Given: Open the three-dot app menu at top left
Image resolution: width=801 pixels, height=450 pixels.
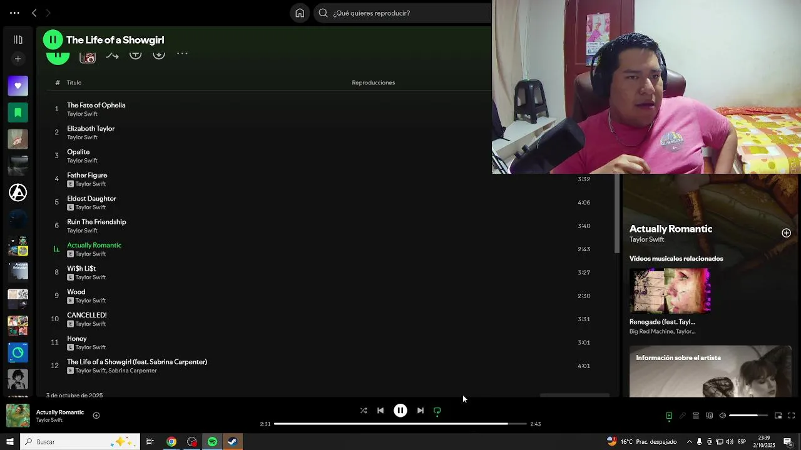Looking at the screenshot, I should click(x=14, y=12).
